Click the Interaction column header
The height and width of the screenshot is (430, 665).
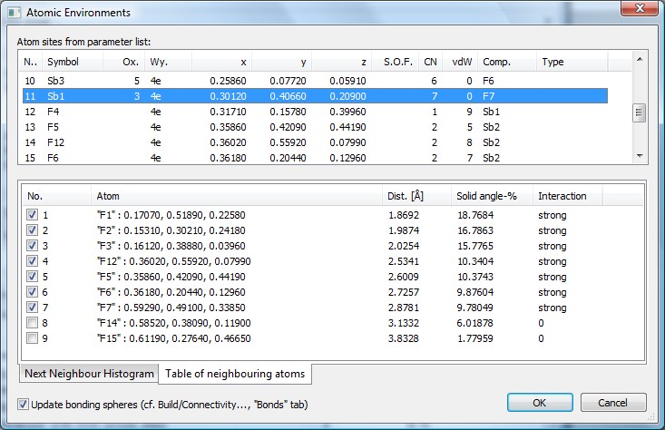[x=567, y=196]
